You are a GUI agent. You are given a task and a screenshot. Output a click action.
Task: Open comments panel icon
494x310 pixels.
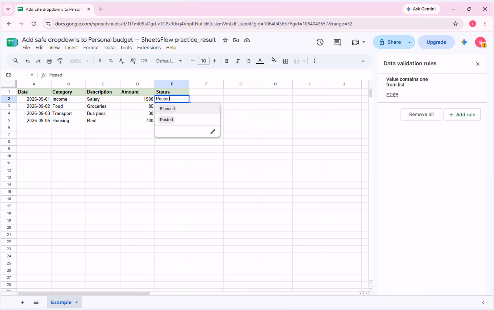point(337,42)
